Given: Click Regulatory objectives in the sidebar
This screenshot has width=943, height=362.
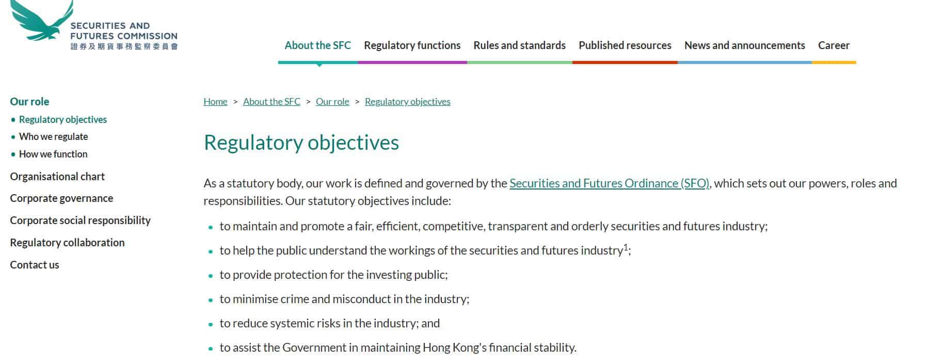Looking at the screenshot, I should (x=63, y=119).
